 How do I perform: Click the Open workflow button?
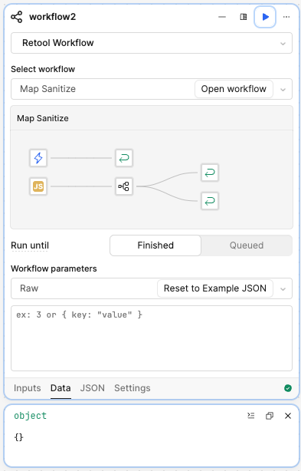tap(234, 89)
